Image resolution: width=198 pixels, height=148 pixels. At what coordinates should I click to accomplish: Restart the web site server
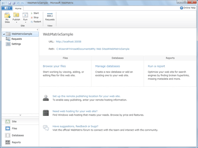coord(36,22)
